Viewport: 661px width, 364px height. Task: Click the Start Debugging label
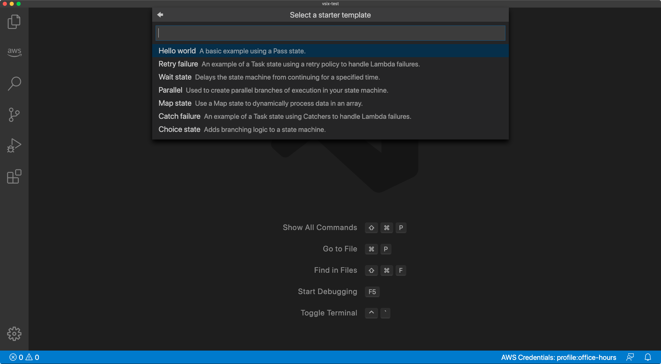click(327, 292)
